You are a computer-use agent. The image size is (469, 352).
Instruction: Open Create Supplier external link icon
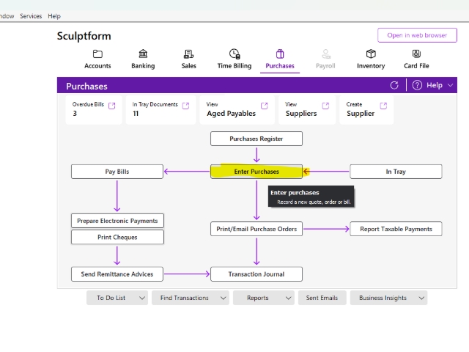(x=383, y=106)
